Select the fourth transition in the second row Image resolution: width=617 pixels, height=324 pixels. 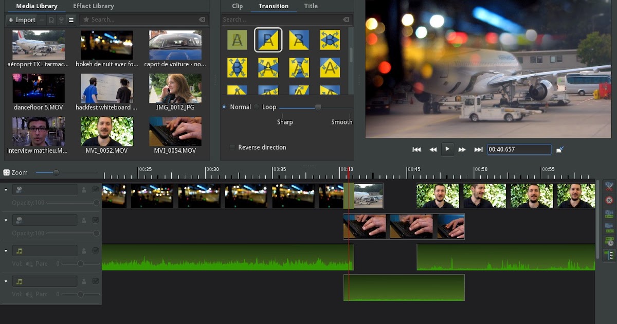[330, 67]
